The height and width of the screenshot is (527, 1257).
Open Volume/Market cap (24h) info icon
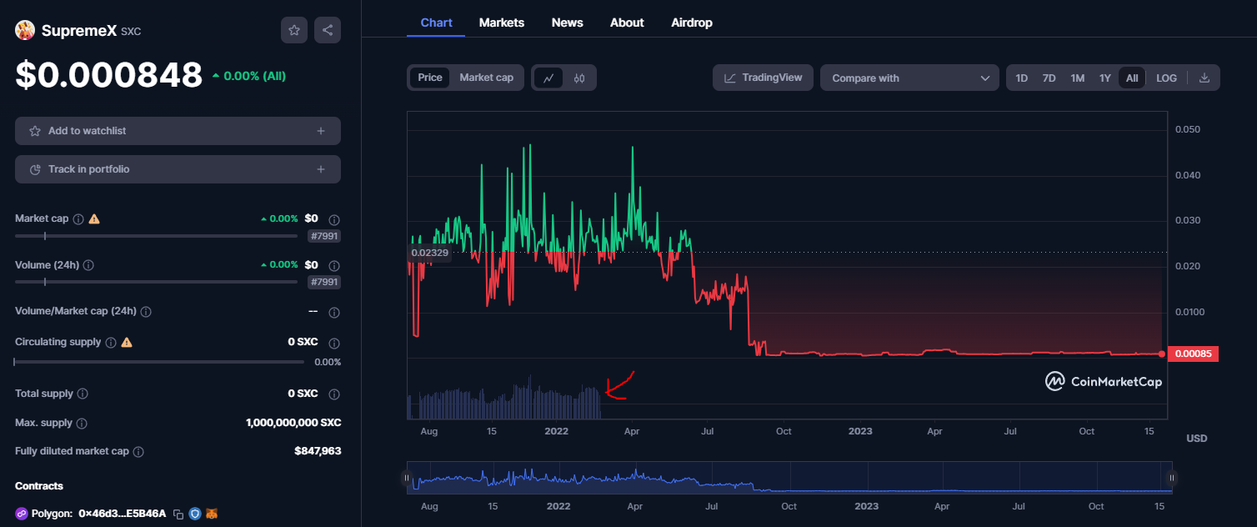145,311
